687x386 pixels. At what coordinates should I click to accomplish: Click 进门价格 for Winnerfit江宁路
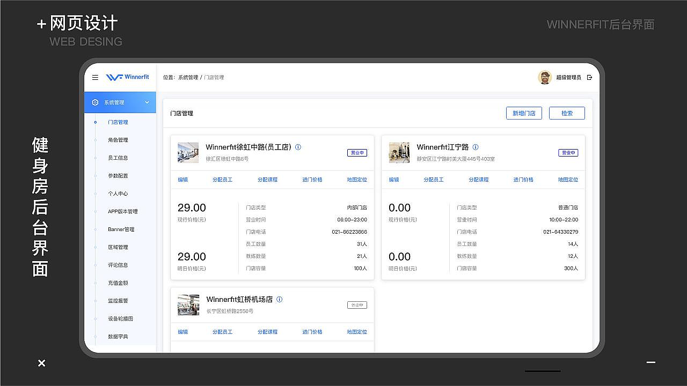(523, 180)
